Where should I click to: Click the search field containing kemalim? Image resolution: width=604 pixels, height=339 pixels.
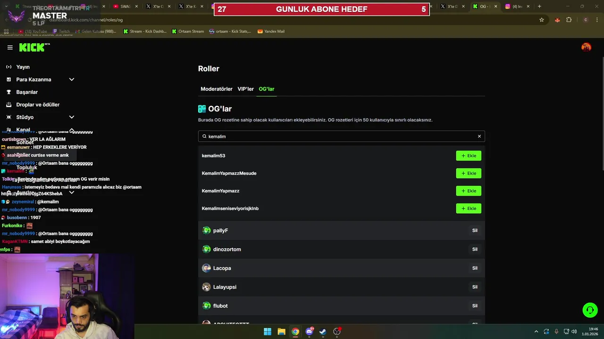point(341,137)
